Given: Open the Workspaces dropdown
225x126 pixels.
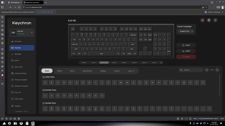Looking at the screenshot, I should point(15,2).
